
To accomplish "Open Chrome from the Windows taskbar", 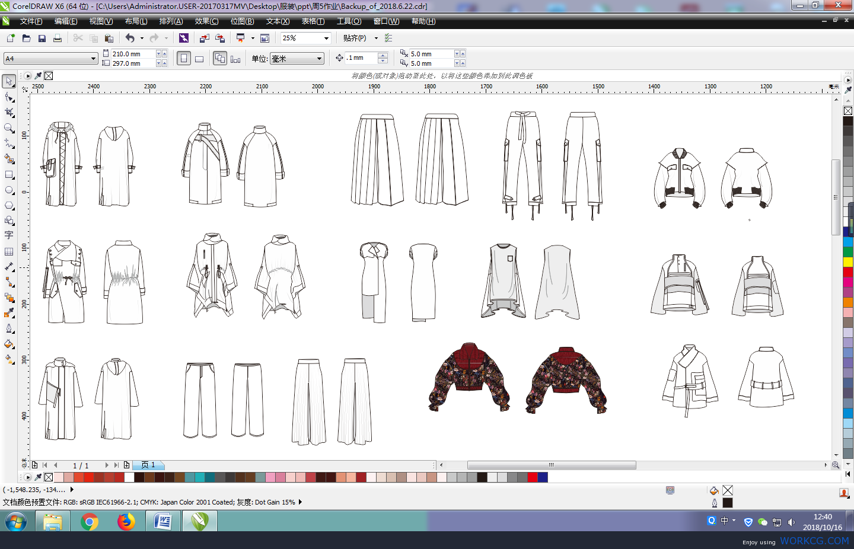I will pyautogui.click(x=90, y=522).
